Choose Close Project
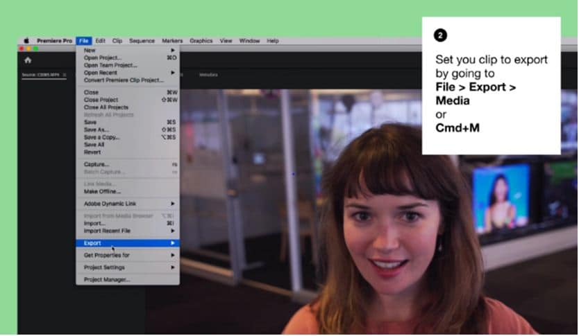The image size is (579, 336). [x=128, y=100]
